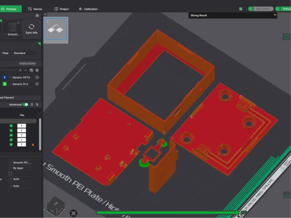This screenshot has width=291, height=218.
Task: Uncheck checkbox in the orange lock row
Action: pos(11,144)
